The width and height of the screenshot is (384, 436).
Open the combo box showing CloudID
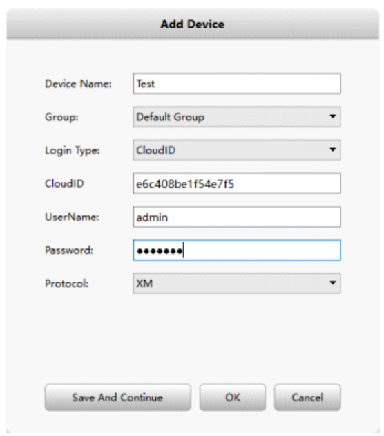(237, 150)
